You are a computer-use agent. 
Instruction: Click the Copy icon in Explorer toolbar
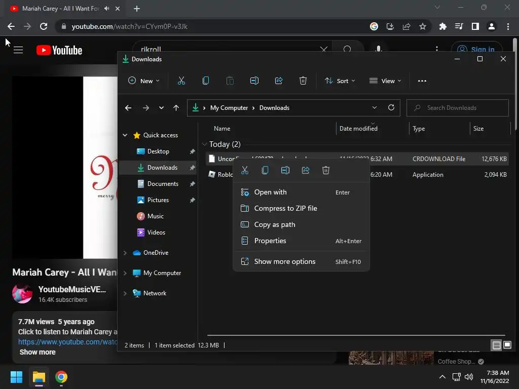206,81
